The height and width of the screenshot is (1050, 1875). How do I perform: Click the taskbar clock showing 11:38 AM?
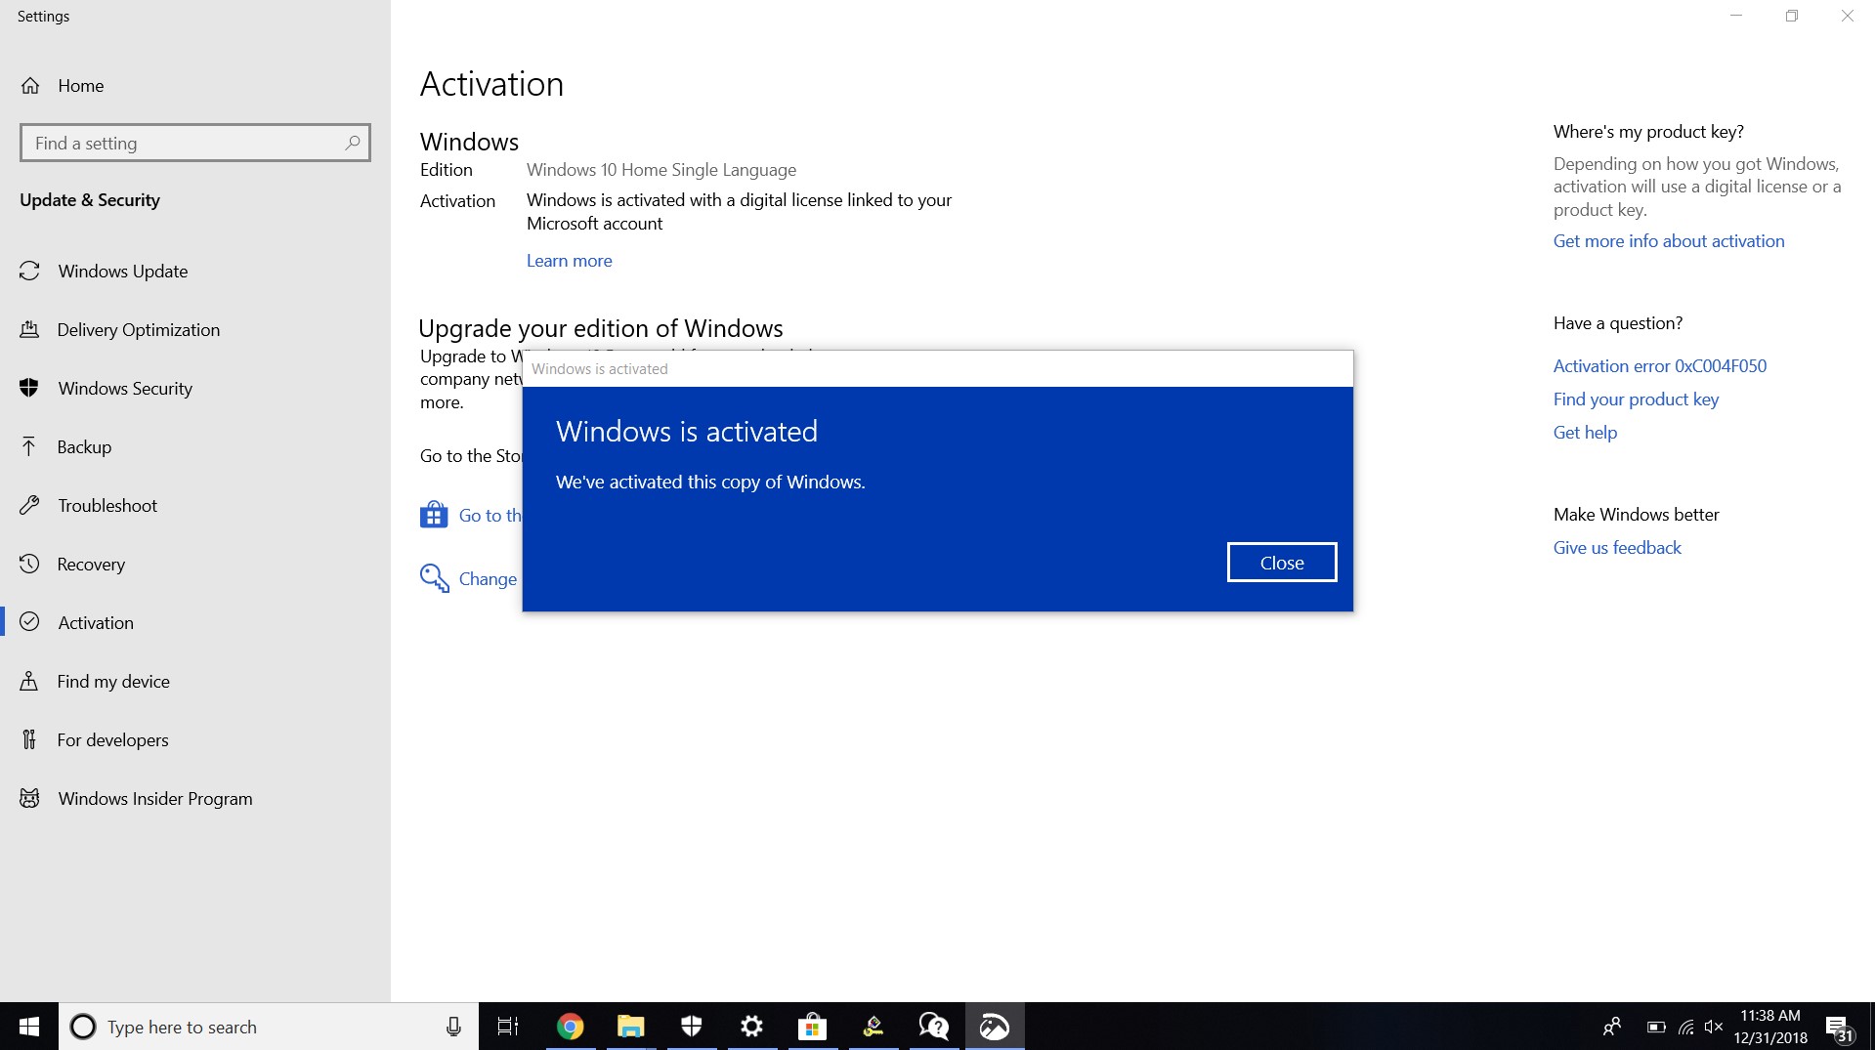click(1770, 1027)
